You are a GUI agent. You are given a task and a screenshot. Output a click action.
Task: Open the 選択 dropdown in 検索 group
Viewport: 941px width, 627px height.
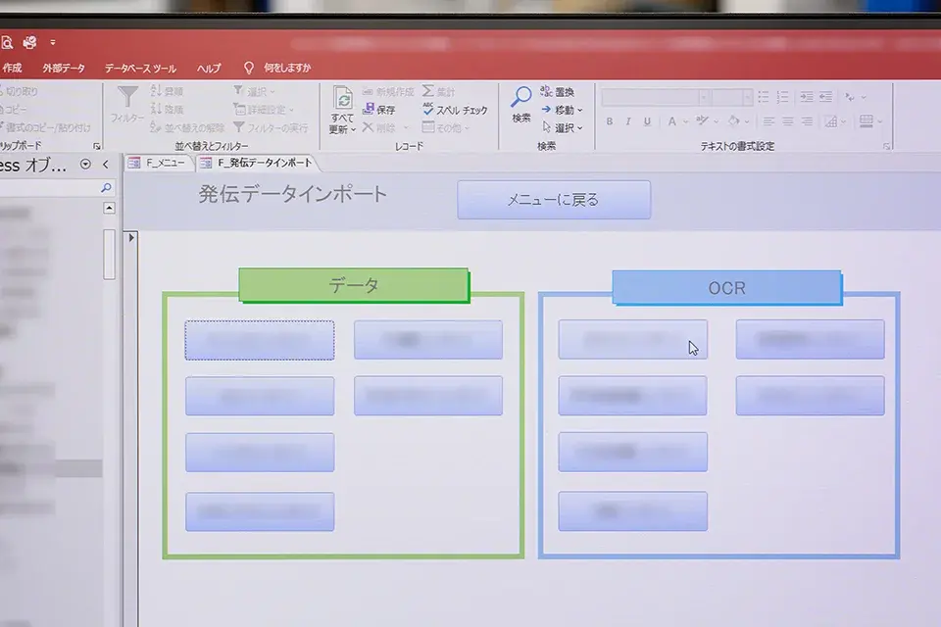click(562, 127)
